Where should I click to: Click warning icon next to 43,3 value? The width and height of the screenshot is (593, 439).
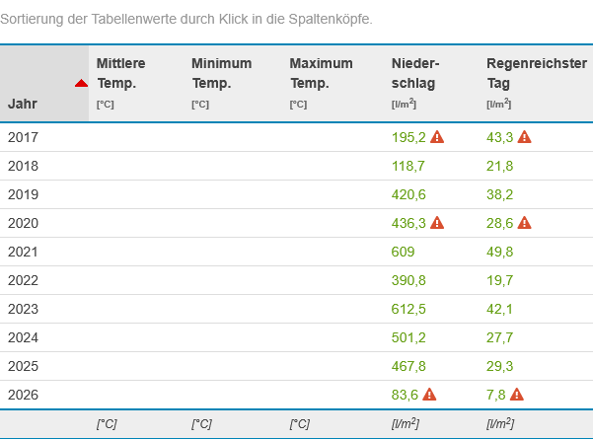click(x=525, y=137)
